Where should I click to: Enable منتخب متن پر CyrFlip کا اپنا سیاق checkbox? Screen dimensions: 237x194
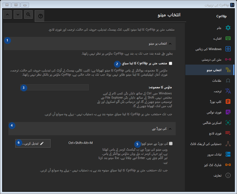pos(170,64)
